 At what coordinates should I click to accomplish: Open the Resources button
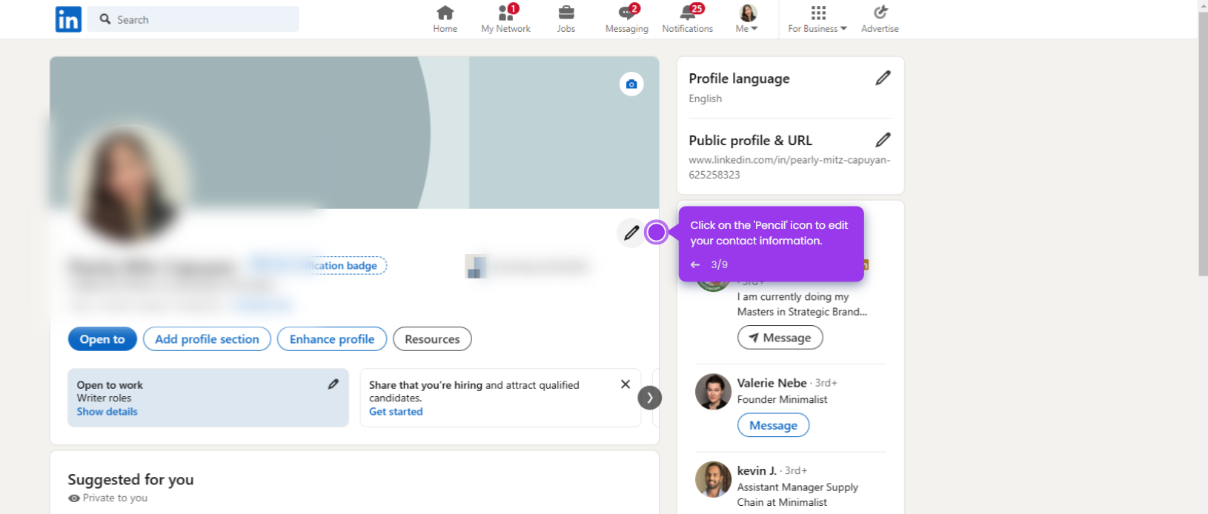(x=432, y=339)
